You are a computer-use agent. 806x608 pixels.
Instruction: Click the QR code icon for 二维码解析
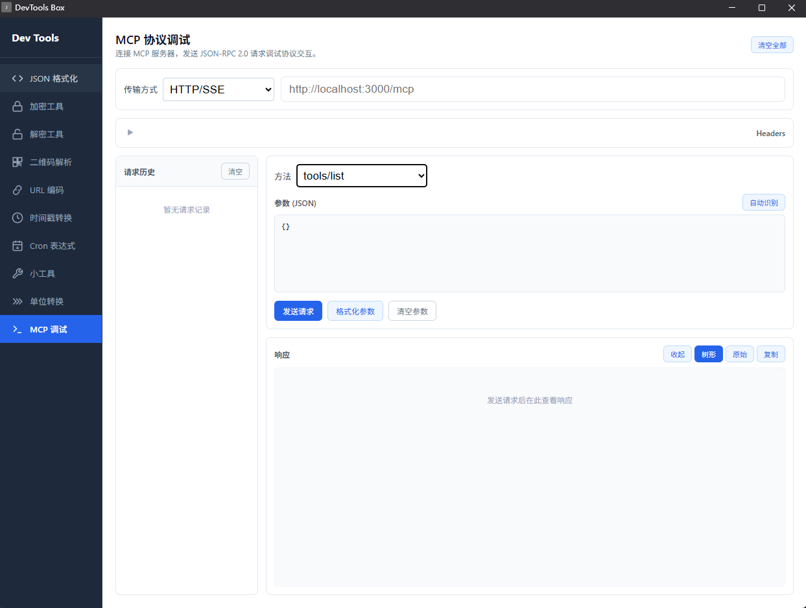pyautogui.click(x=18, y=162)
